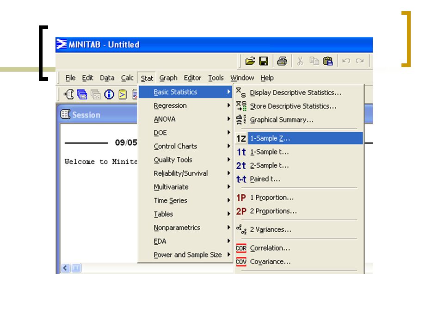Click the Print icon in the toolbar
Screen dimensions: 444x333
(282, 61)
